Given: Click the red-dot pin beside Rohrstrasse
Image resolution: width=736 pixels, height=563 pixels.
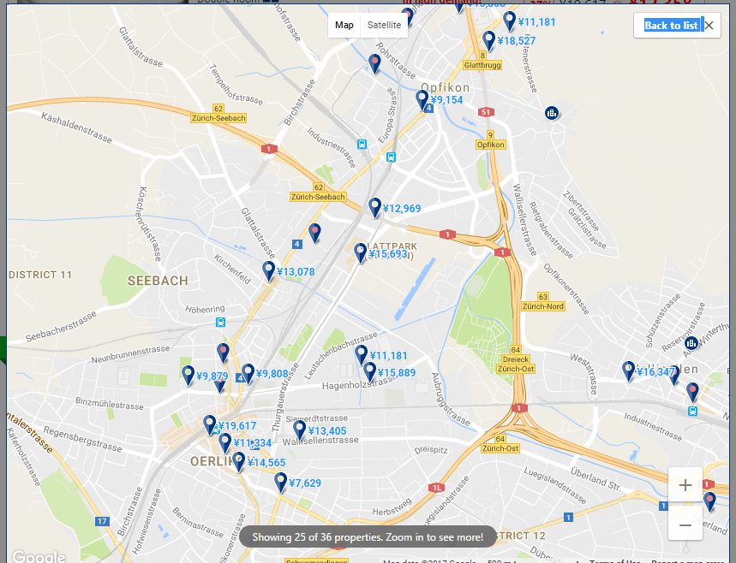Looking at the screenshot, I should 374,64.
